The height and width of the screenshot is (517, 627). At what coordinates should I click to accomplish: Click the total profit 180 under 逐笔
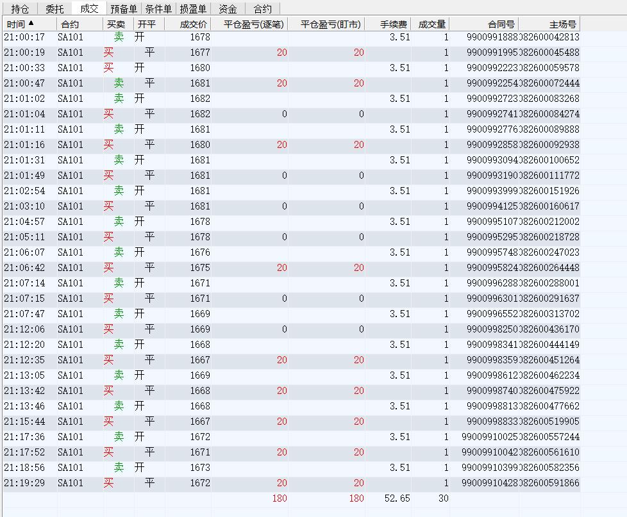[280, 498]
